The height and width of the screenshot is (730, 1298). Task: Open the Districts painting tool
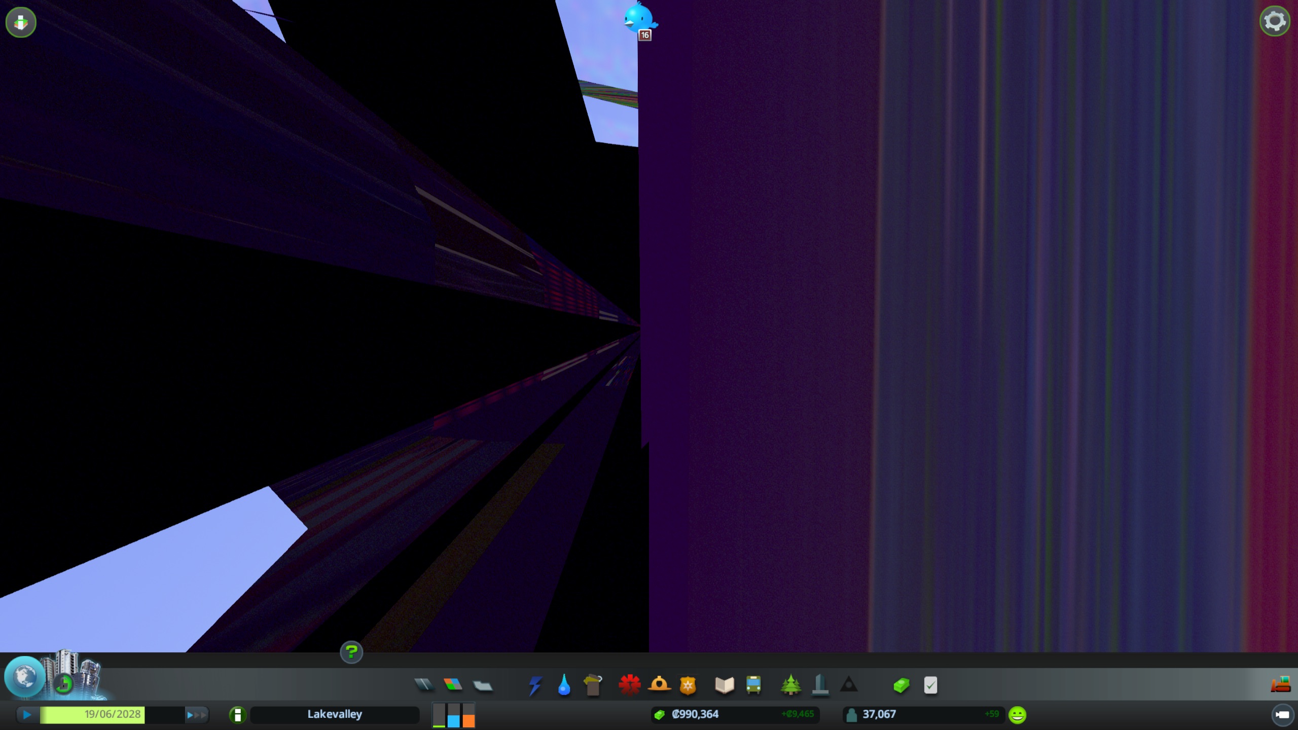[482, 685]
